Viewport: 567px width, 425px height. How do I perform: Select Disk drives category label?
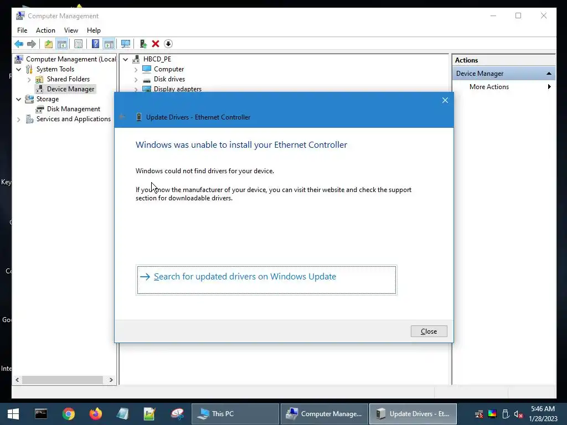click(169, 79)
